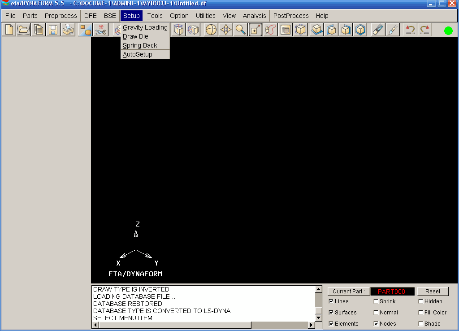The width and height of the screenshot is (459, 331).
Task: Click the message log horizontal scrollbar thumb
Action: click(175, 325)
